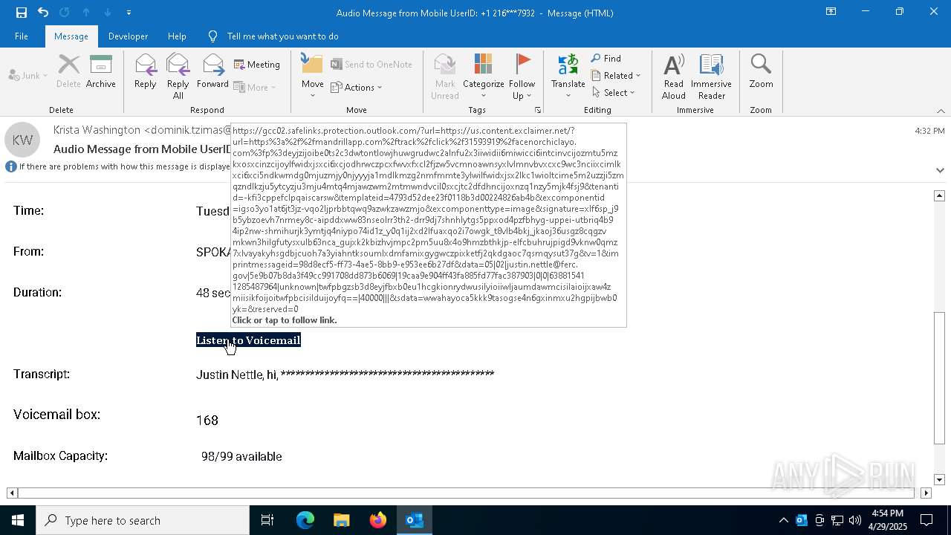Open the network status tray icon

click(837, 520)
